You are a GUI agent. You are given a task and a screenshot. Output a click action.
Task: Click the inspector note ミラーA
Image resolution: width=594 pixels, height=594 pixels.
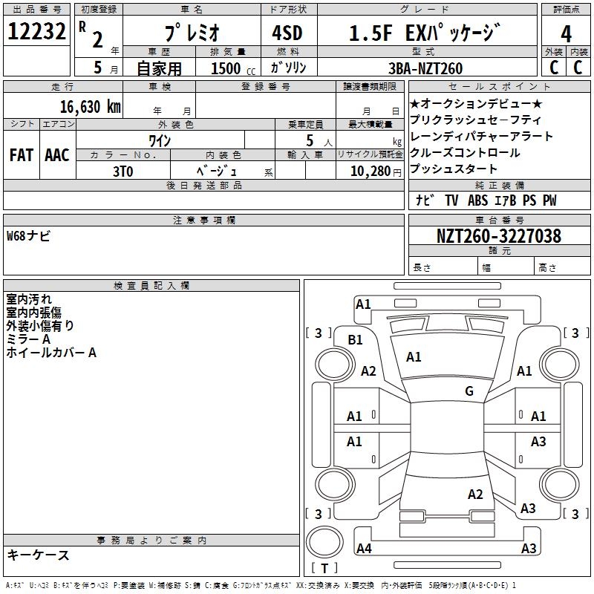point(28,339)
